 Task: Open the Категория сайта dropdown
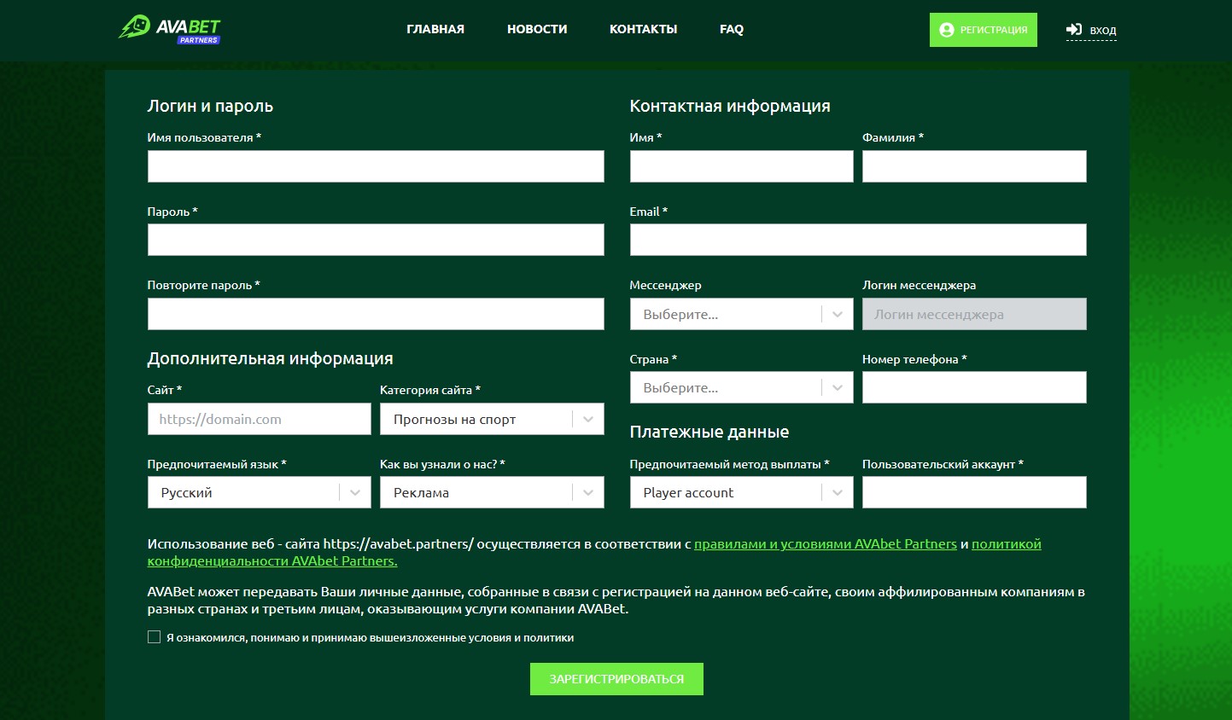(x=491, y=419)
